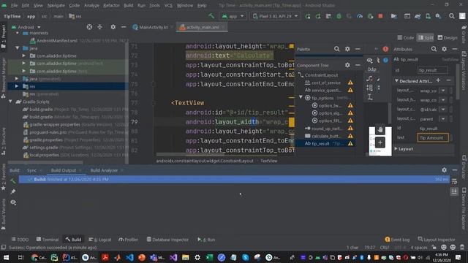The image size is (468, 263).
Task: Open the Layout Inspector
Action: pos(437,240)
